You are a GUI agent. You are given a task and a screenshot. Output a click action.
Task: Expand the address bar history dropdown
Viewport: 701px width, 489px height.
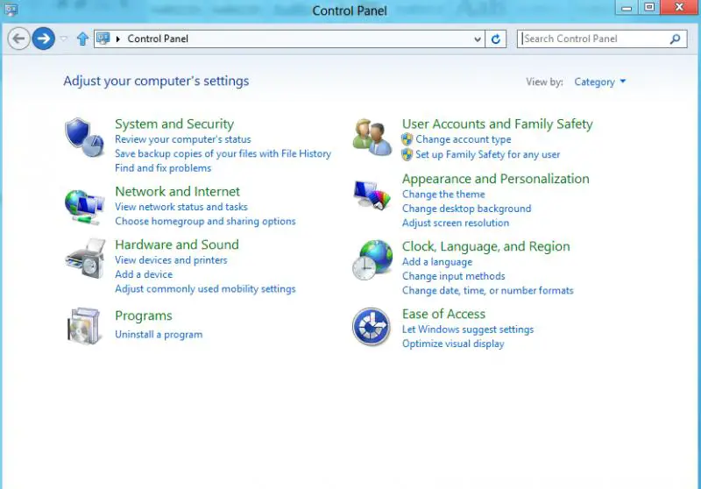click(478, 39)
